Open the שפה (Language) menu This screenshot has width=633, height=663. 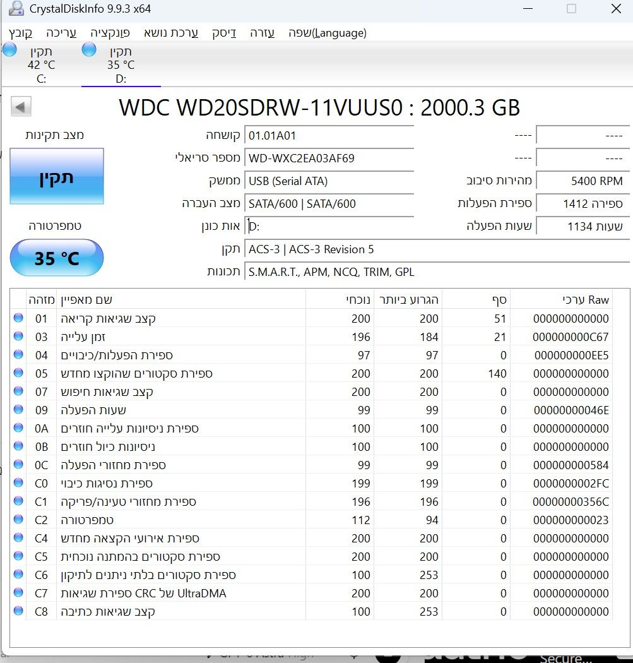pos(328,33)
